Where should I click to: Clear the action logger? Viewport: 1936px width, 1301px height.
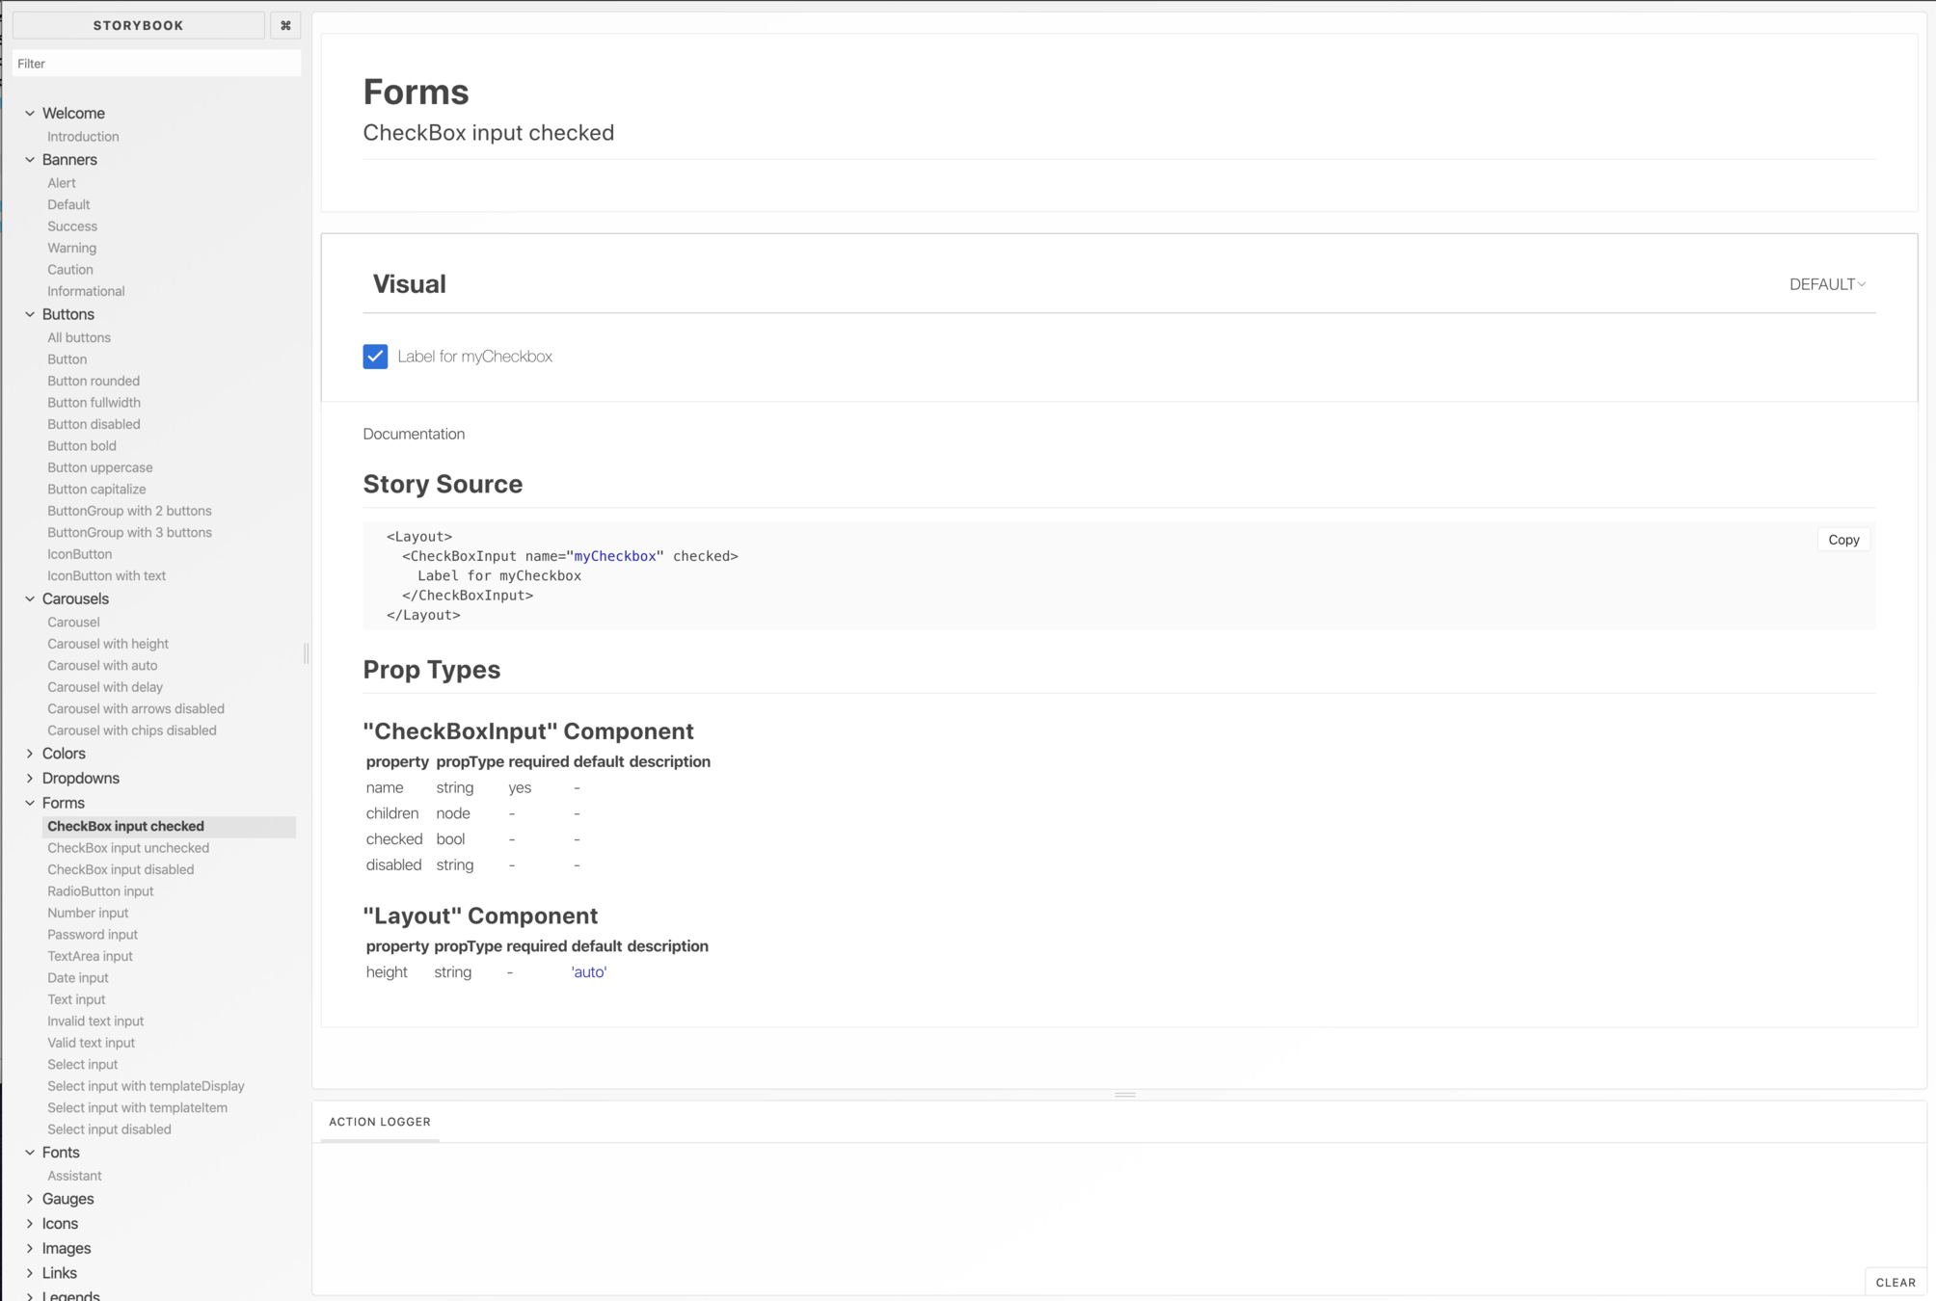point(1895,1282)
